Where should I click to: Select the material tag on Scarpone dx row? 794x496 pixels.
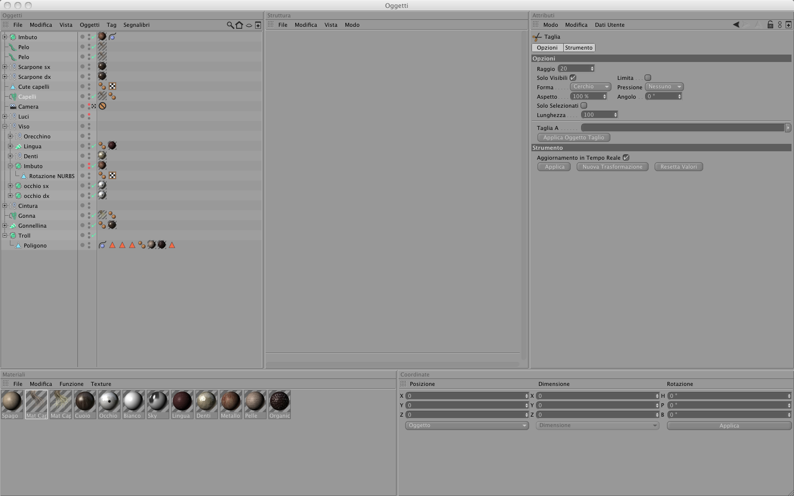[x=102, y=76]
